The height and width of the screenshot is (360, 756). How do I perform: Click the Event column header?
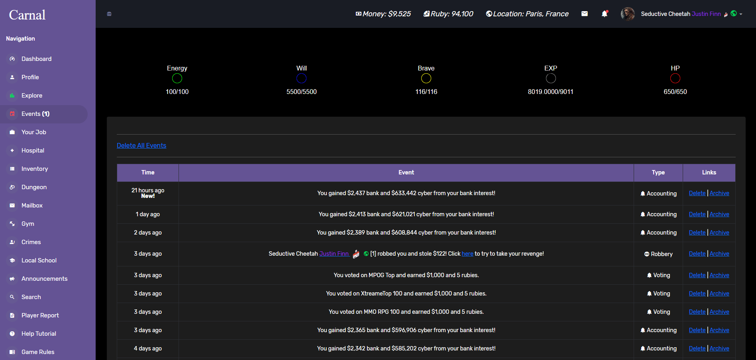[406, 172]
